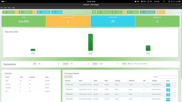This screenshot has width=182, height=102.
Task: Click the Kes460 sales value
Action: pos(47,81)
